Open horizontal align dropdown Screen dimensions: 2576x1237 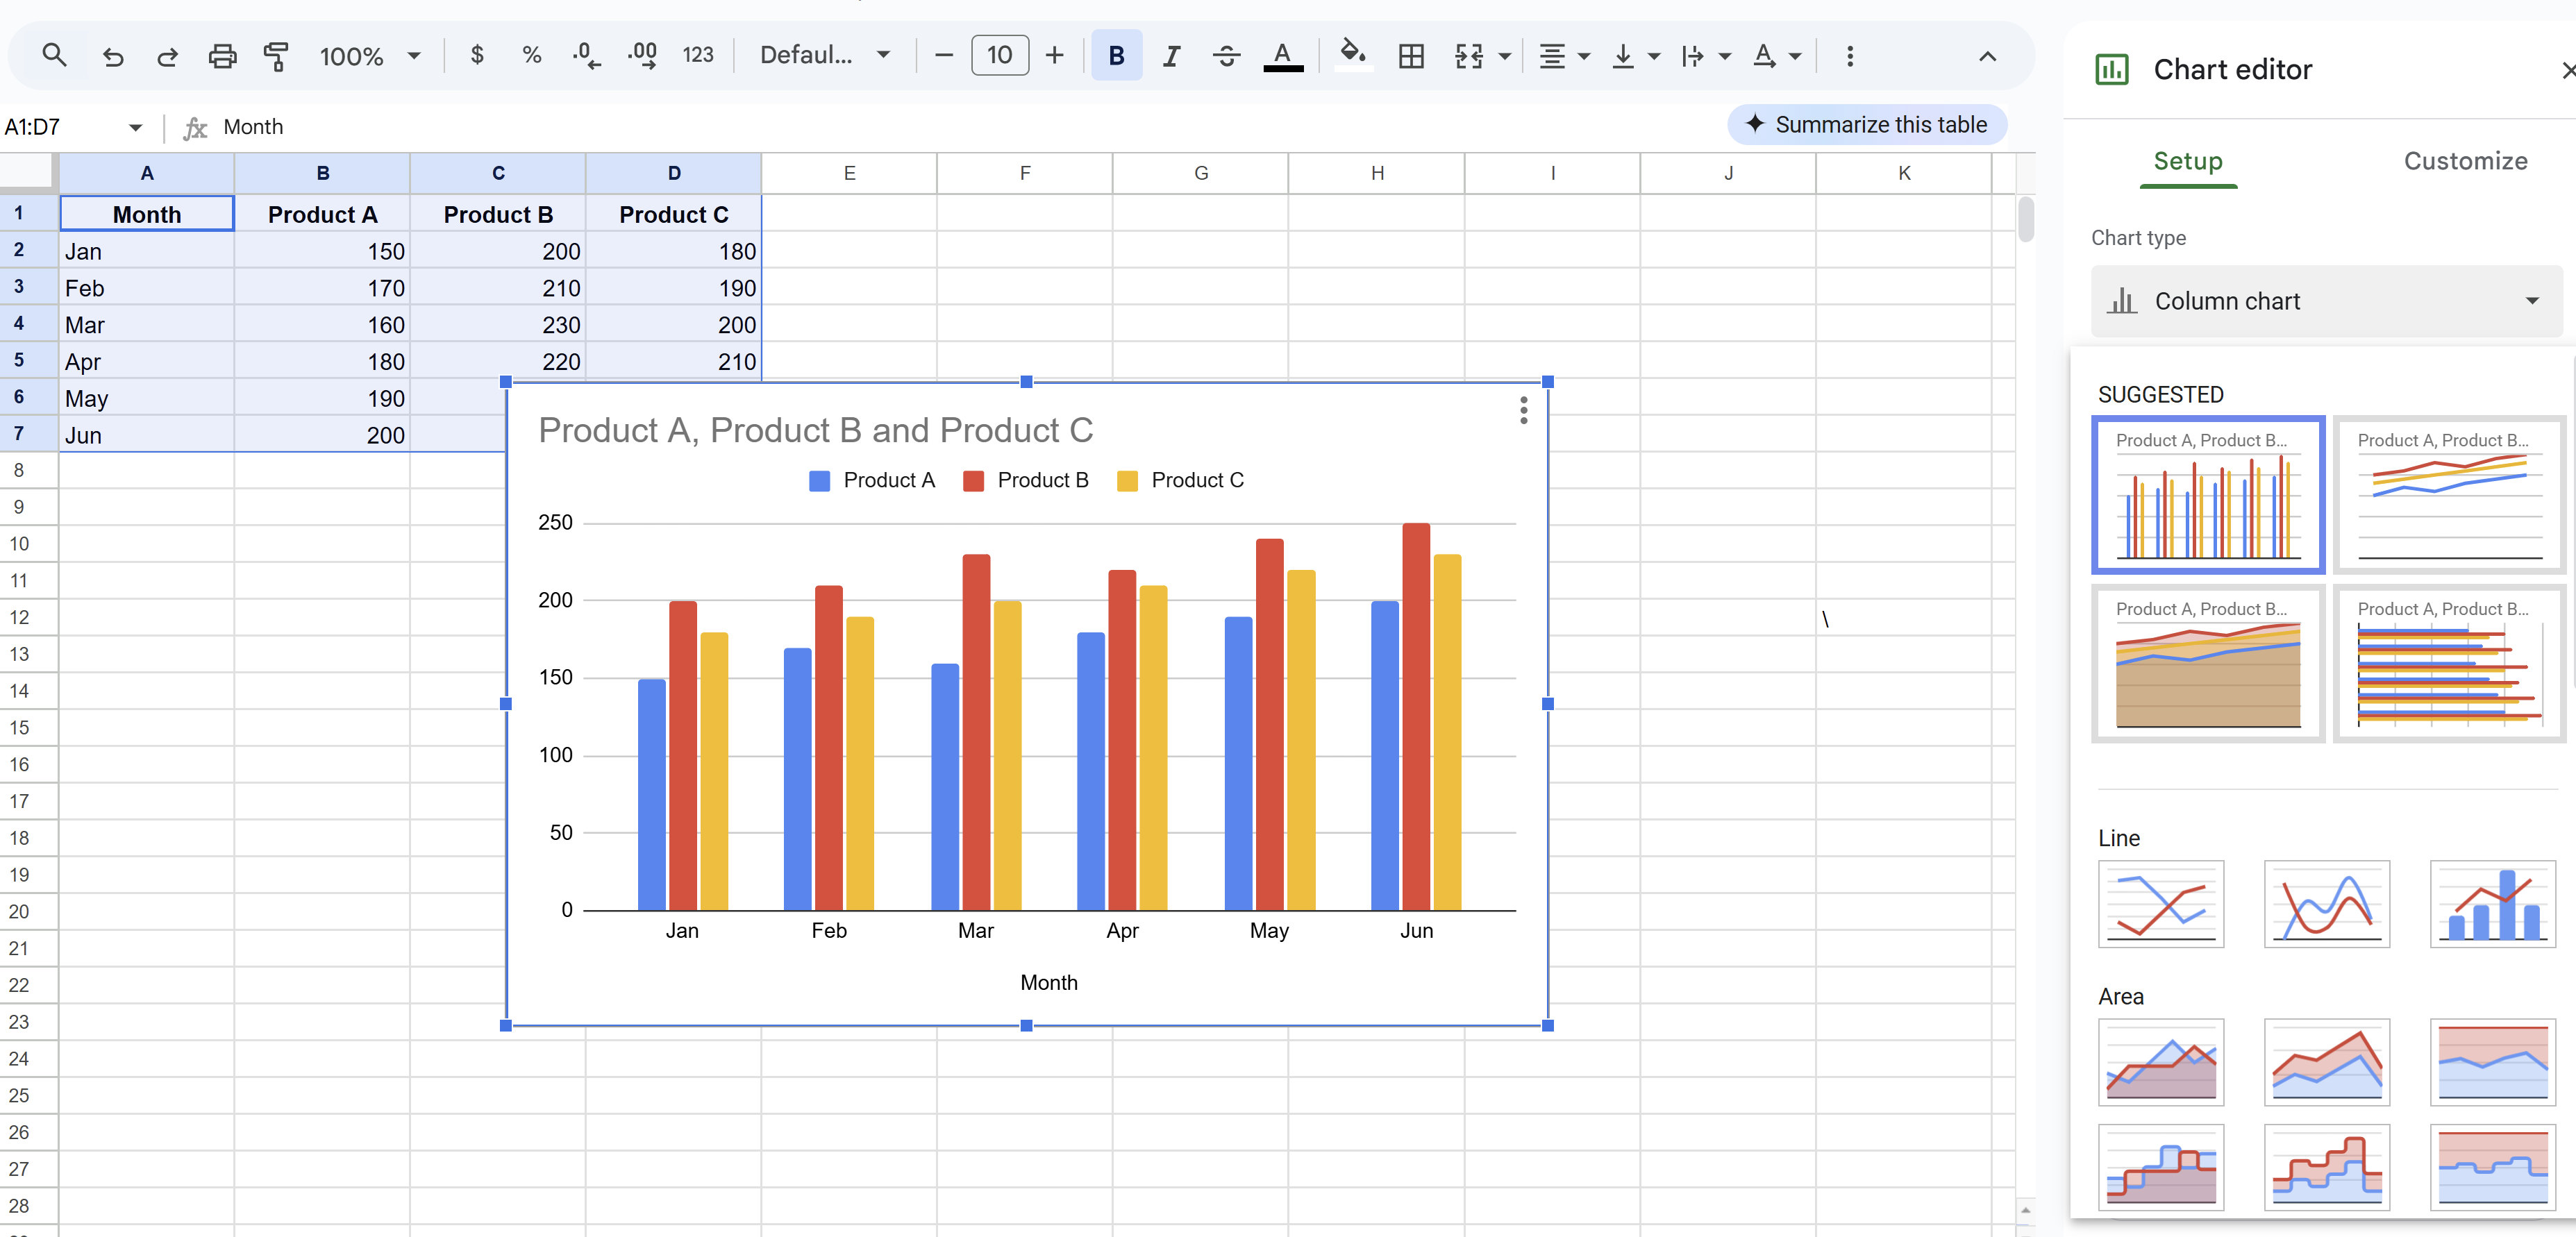coord(1564,56)
